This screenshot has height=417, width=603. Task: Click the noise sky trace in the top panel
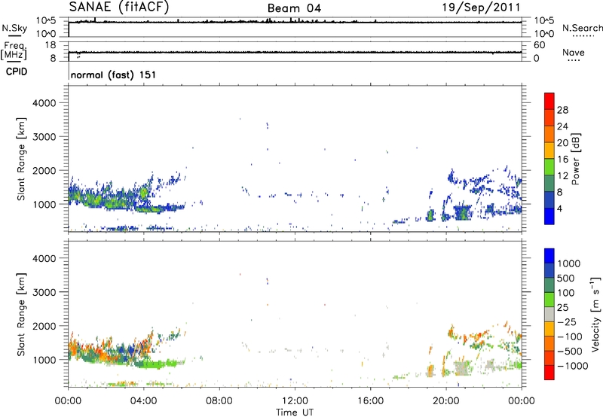click(295, 22)
